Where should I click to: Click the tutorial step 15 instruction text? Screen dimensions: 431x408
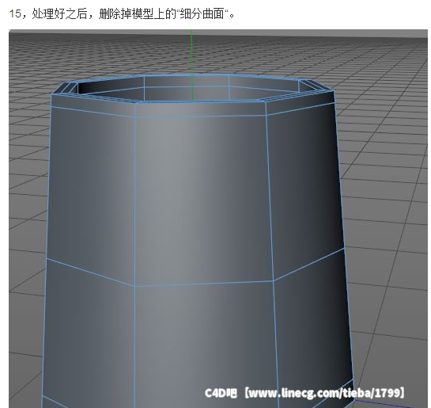pyautogui.click(x=122, y=13)
